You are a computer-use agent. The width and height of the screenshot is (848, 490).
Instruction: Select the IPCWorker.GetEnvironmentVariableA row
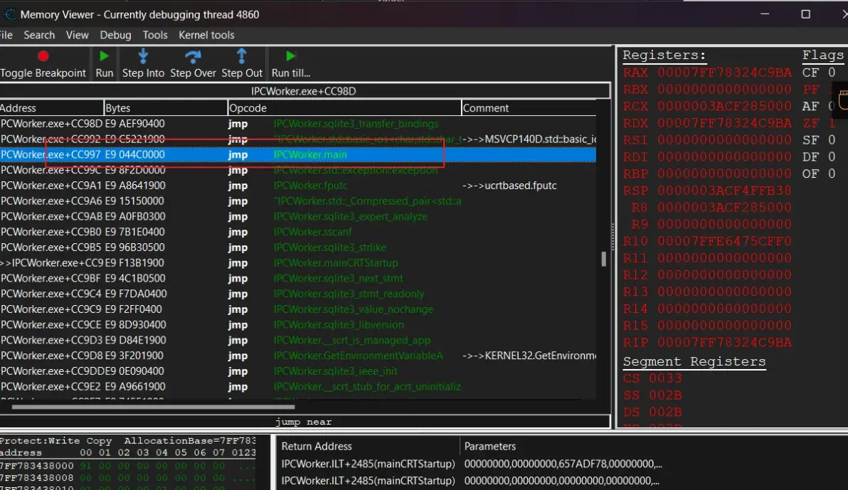point(298,356)
